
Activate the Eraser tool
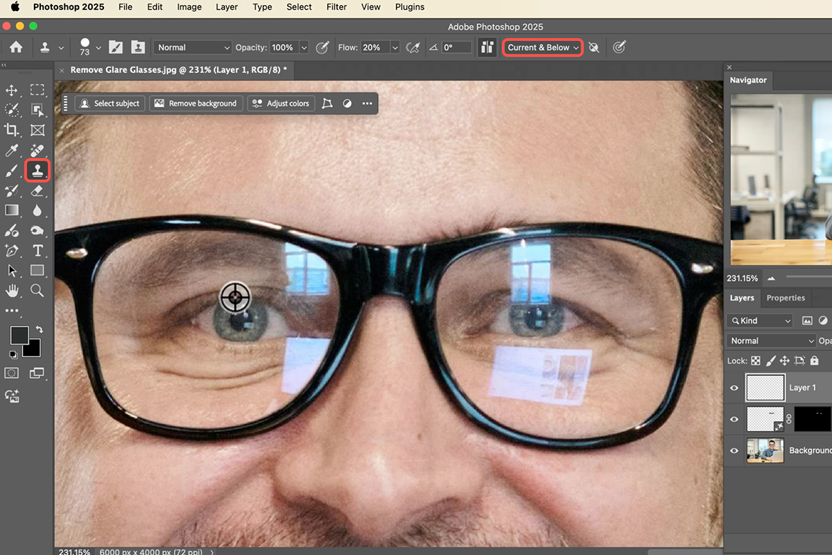tap(37, 190)
